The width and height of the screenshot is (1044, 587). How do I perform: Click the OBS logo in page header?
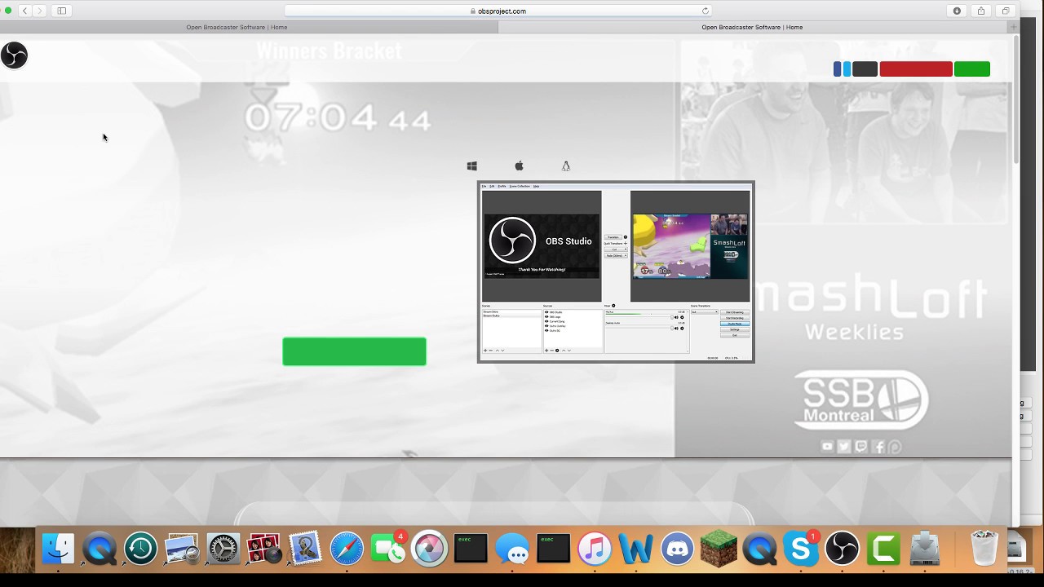14,55
